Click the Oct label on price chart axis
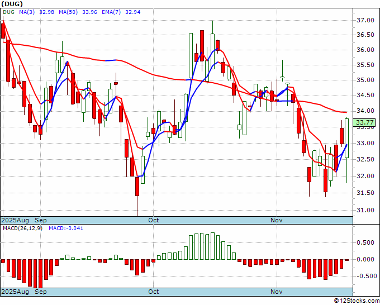The image size is (380, 305). 154,220
